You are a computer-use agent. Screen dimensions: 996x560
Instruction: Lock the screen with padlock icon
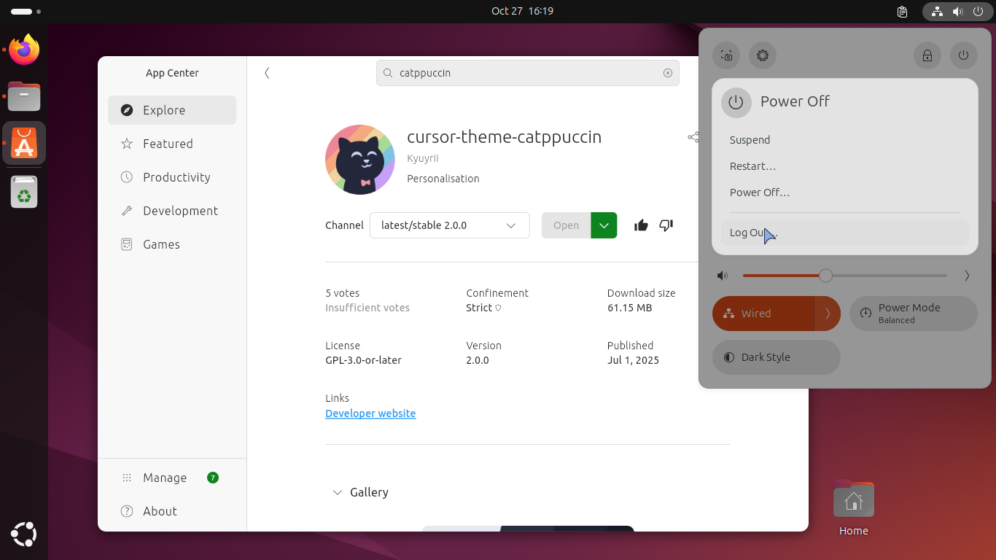(x=927, y=55)
